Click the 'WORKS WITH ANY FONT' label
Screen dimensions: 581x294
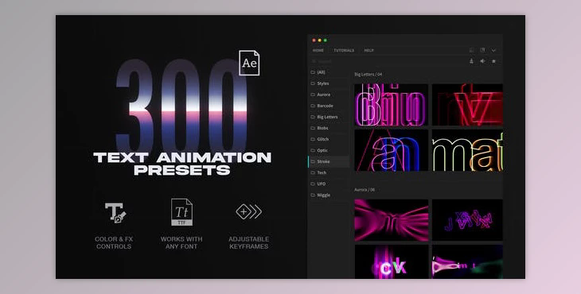point(181,242)
